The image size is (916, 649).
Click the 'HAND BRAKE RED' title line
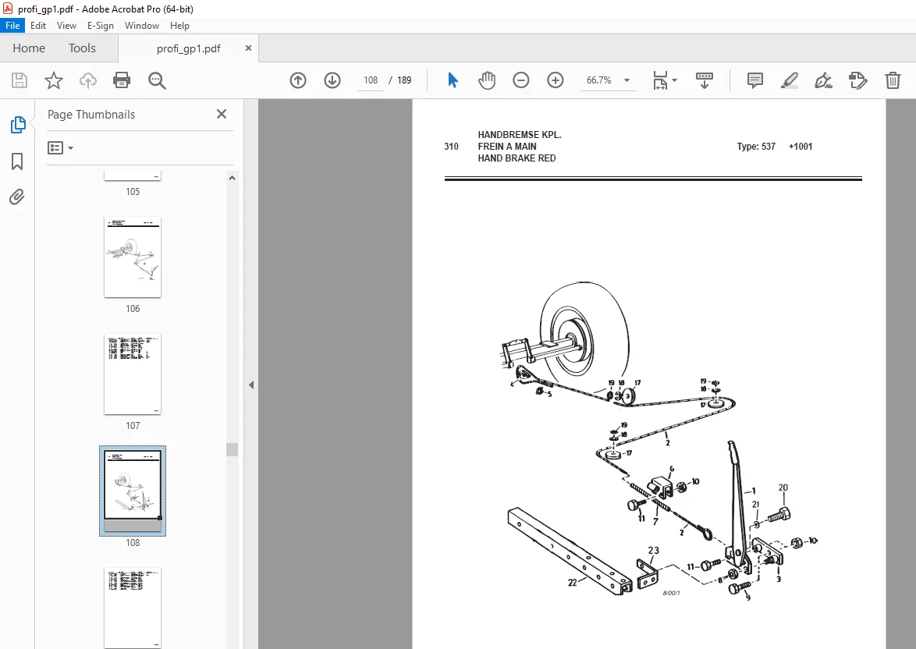pyautogui.click(x=517, y=158)
